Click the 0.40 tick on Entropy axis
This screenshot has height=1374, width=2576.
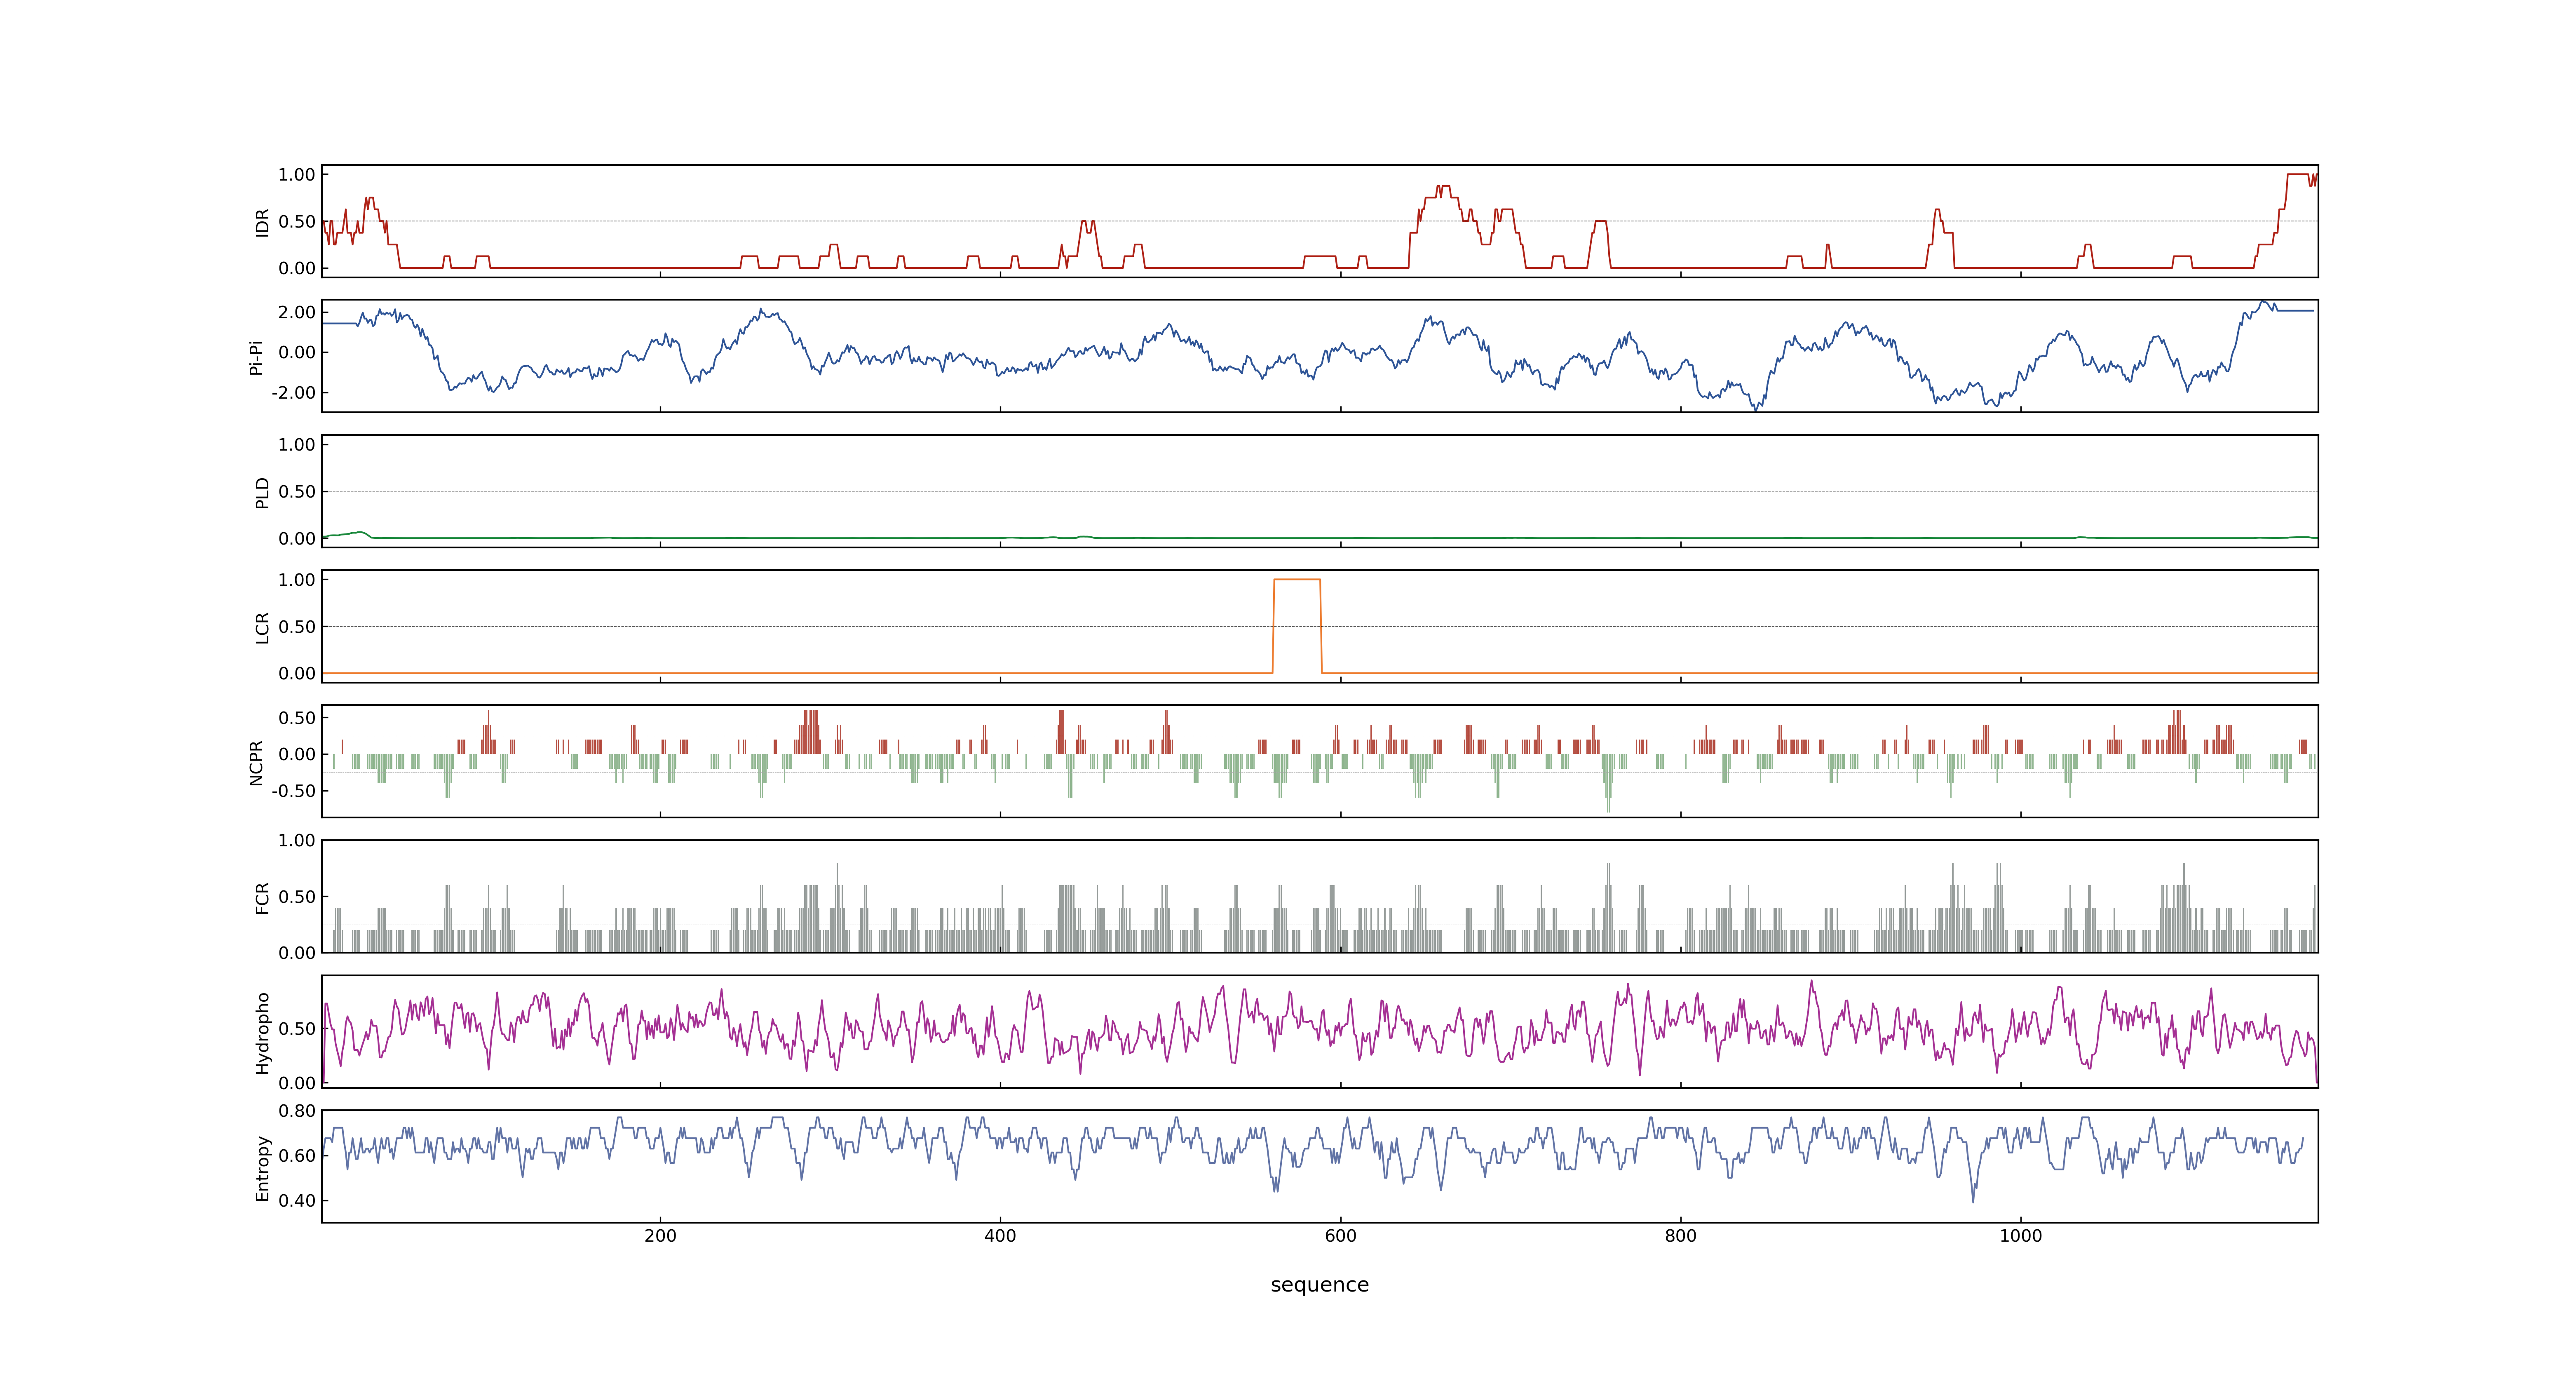pyautogui.click(x=297, y=1200)
